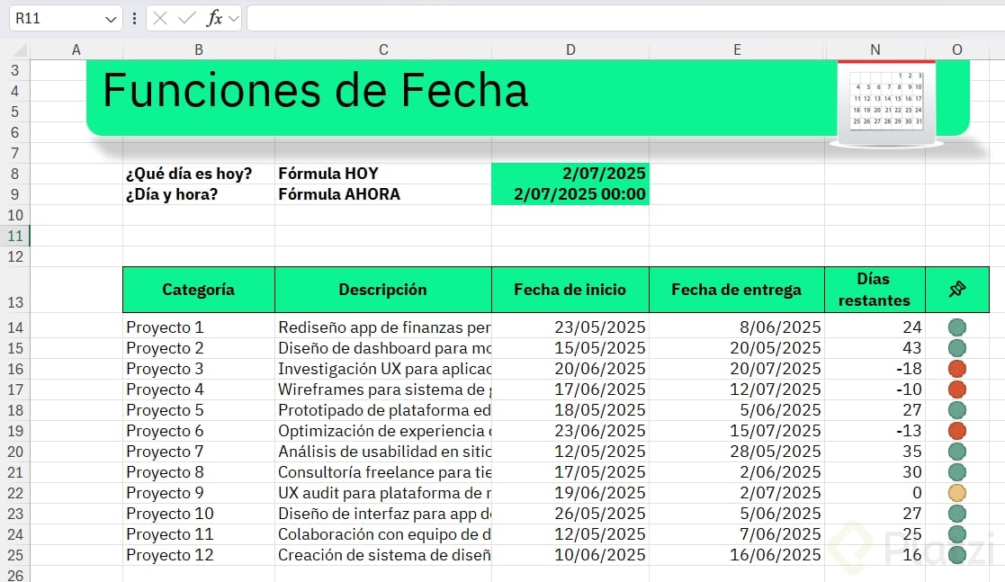Image resolution: width=1005 pixels, height=582 pixels.
Task: Select column O header
Action: point(957,50)
